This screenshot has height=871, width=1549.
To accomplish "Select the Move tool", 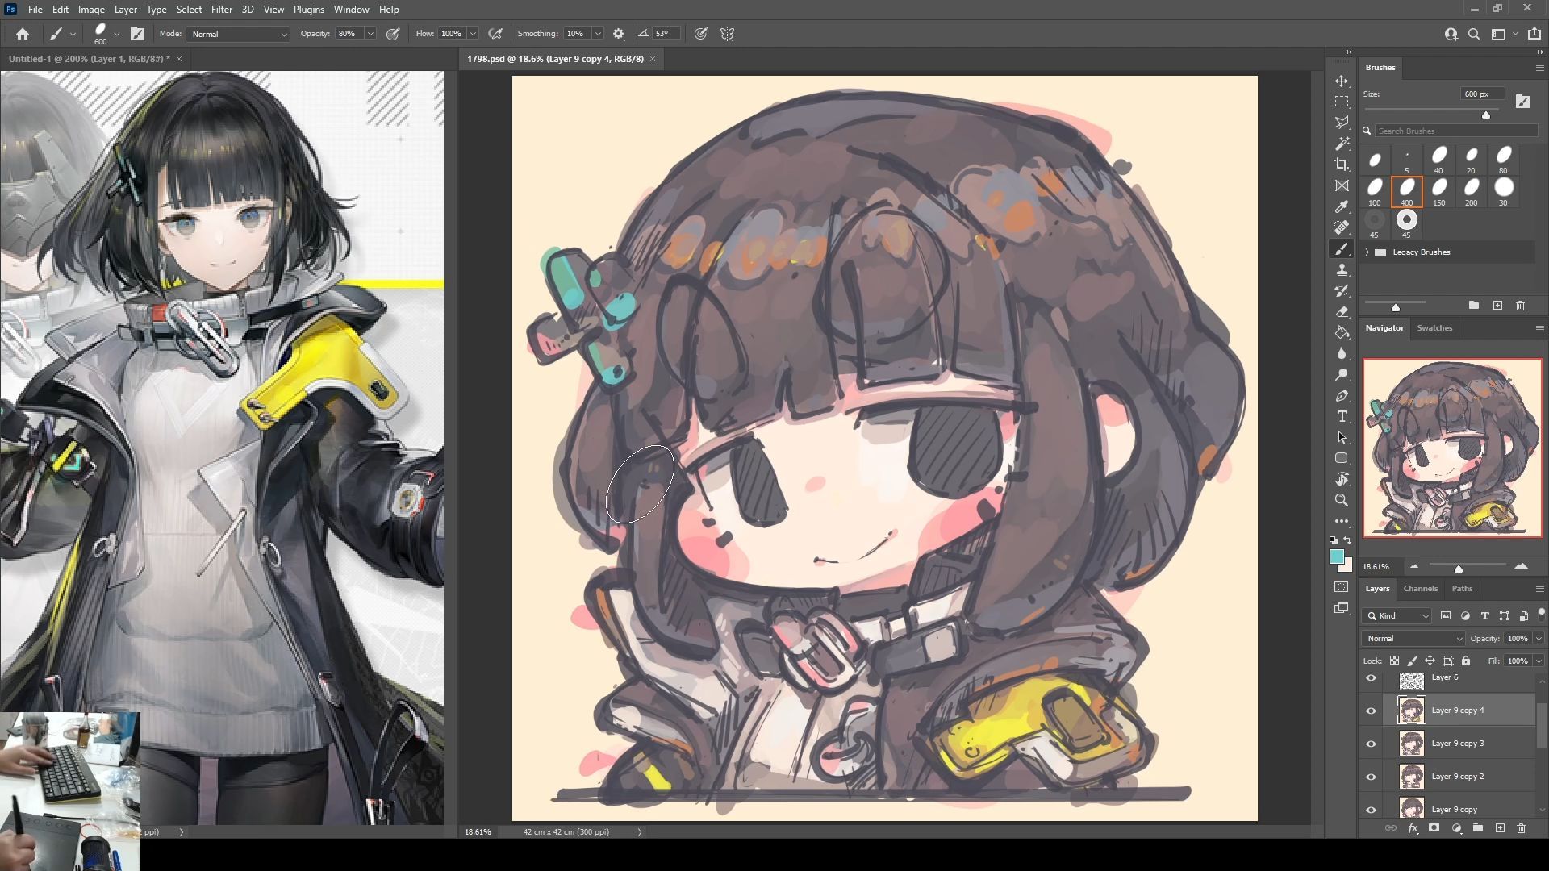I will click(x=1342, y=81).
